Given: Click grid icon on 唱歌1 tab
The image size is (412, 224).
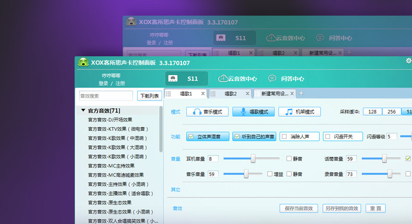Looking at the screenshot, I should [168, 94].
